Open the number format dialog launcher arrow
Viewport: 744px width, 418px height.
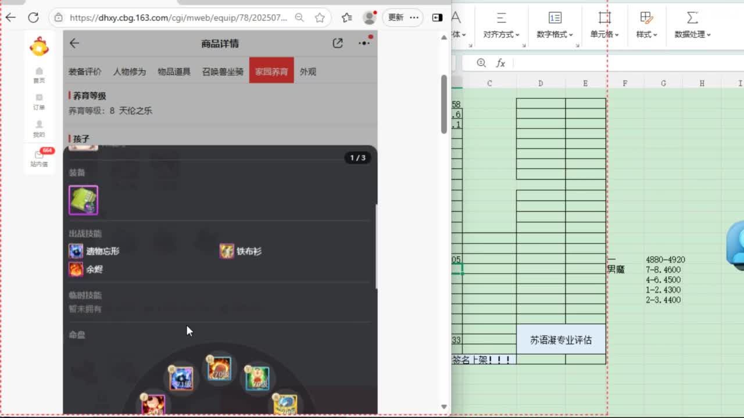pyautogui.click(x=577, y=46)
